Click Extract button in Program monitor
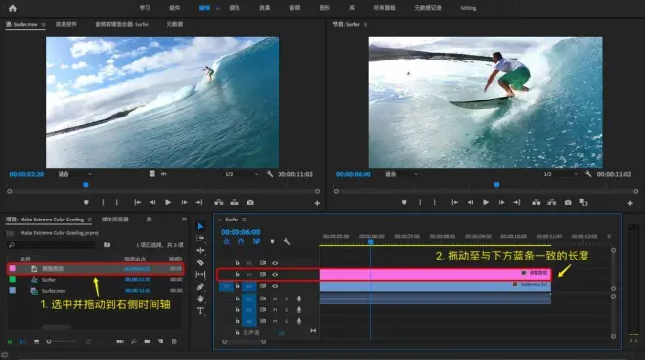This screenshot has height=360, width=645. pyautogui.click(x=552, y=202)
